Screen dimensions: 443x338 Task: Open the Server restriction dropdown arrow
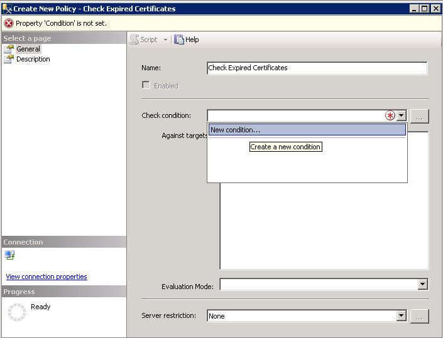401,315
